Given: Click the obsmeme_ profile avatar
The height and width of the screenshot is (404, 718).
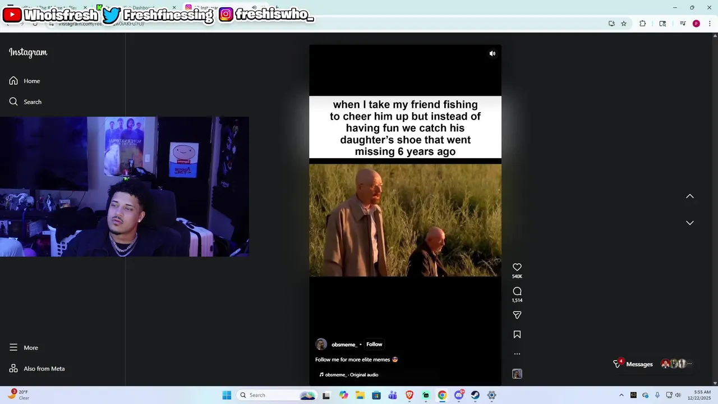Looking at the screenshot, I should point(321,345).
